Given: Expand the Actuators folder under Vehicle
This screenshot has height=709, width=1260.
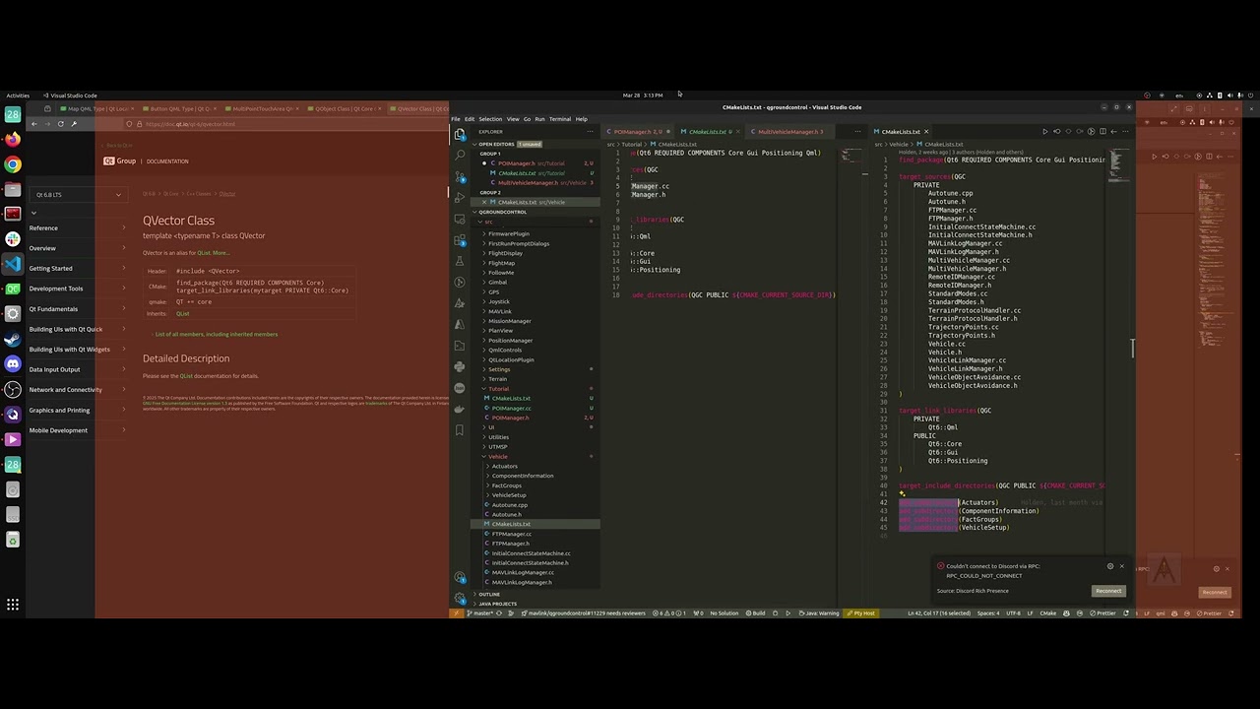Looking at the screenshot, I should pos(504,466).
